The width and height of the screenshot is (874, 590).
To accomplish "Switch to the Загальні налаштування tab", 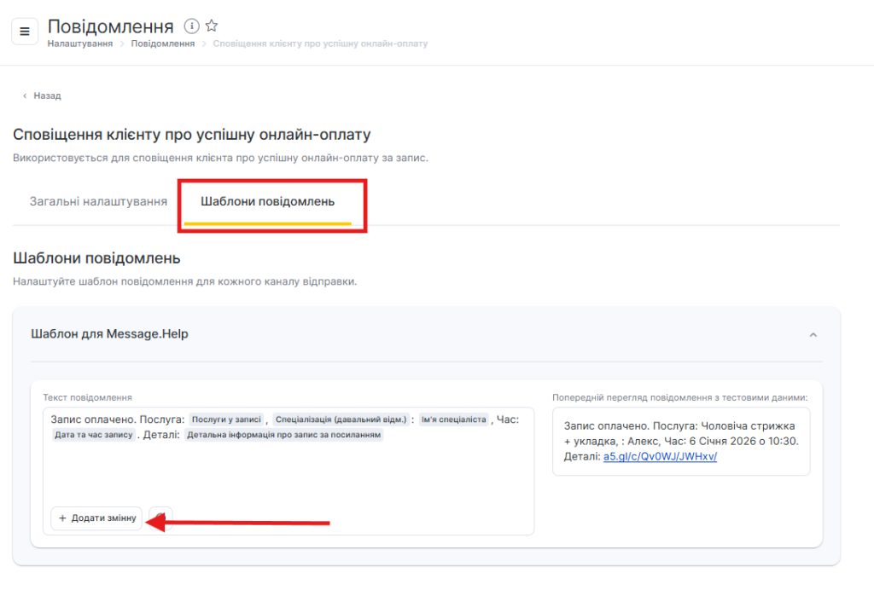I will 98,202.
